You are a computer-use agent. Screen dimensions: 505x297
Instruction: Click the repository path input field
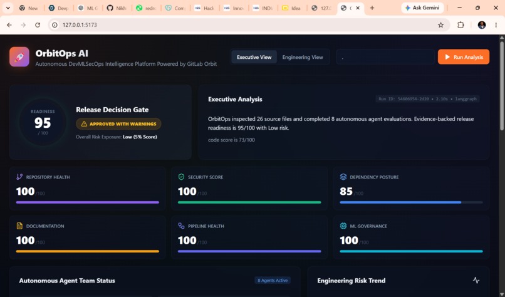click(385, 57)
